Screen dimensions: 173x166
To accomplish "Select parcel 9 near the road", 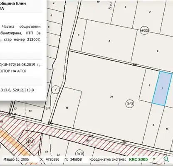I will pyautogui.click(x=79, y=35).
